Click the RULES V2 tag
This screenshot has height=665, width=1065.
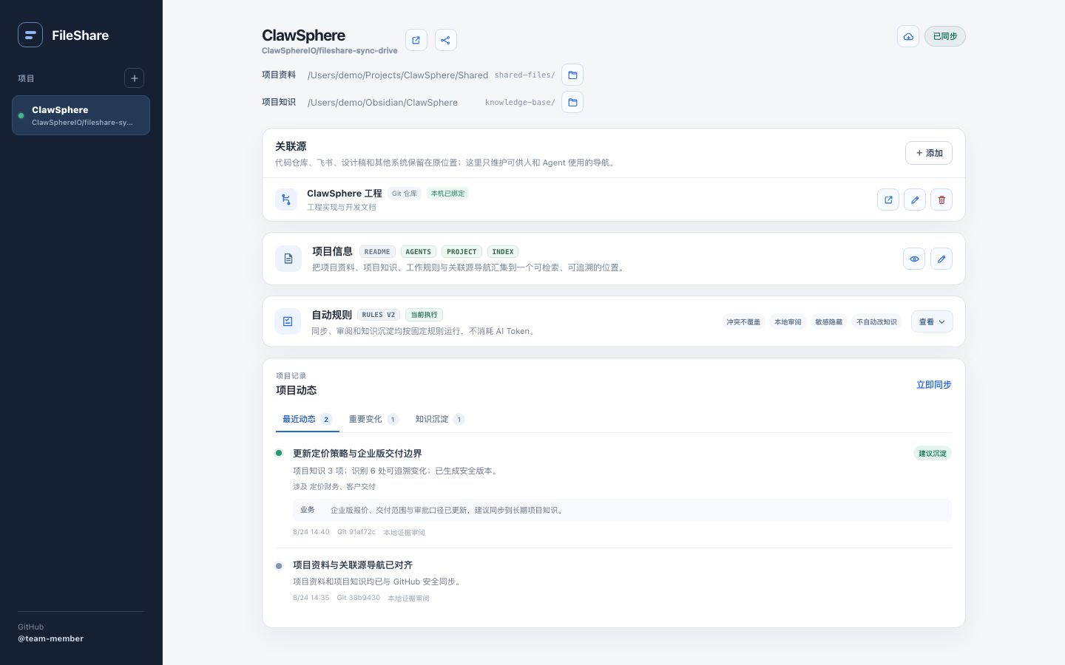point(379,315)
